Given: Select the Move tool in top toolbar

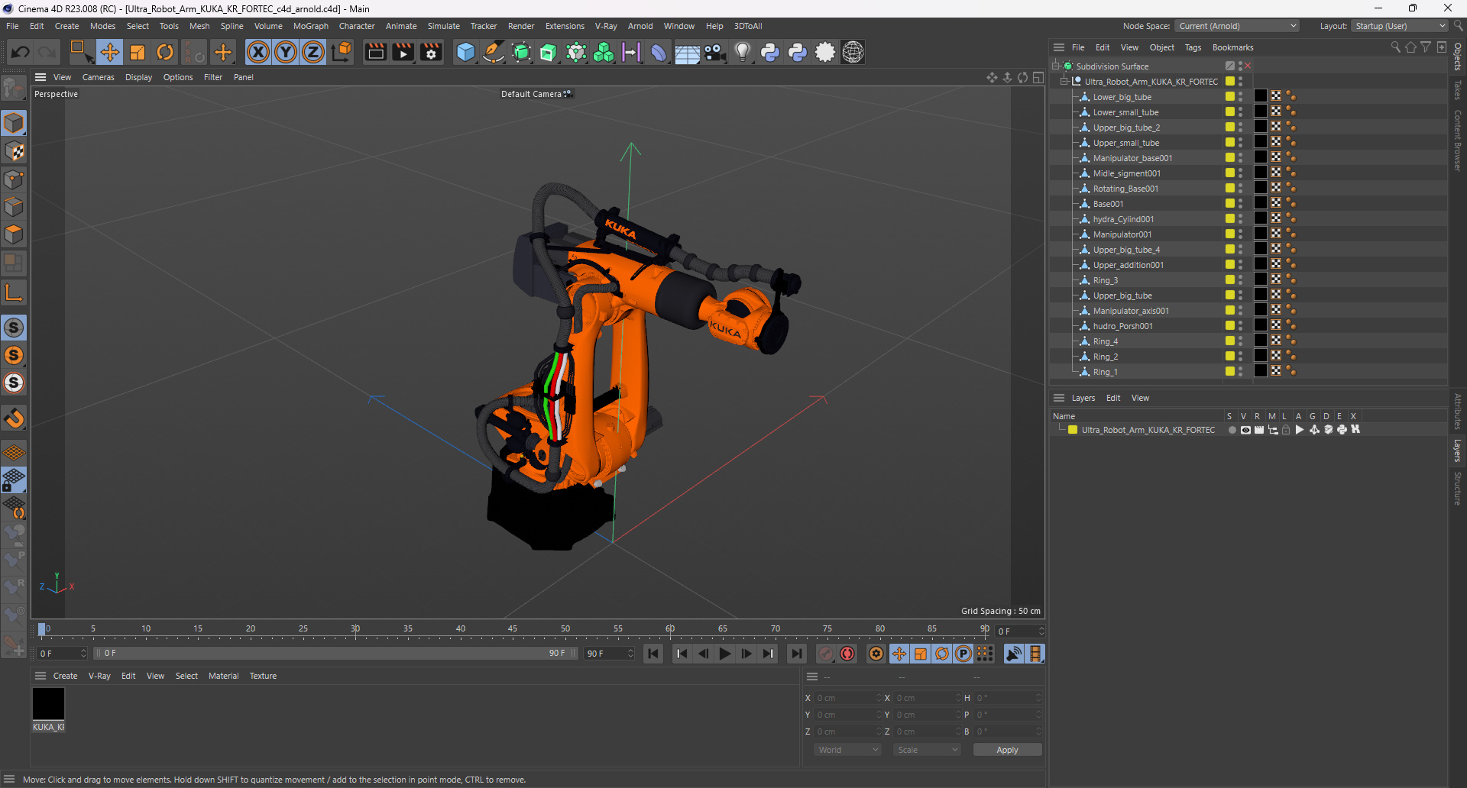Looking at the screenshot, I should coord(110,52).
